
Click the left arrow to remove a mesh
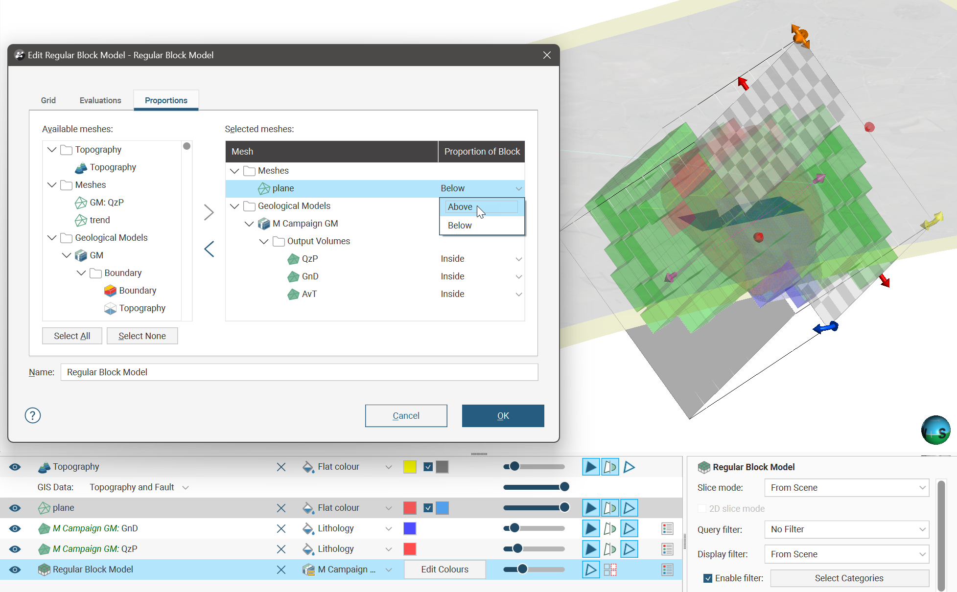[209, 249]
